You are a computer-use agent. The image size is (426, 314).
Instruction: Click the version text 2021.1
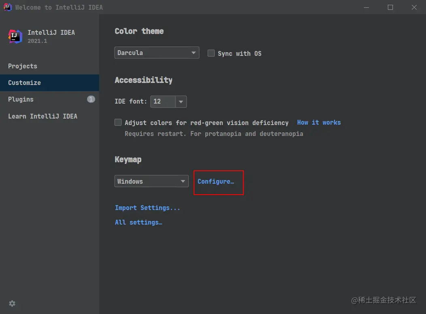click(37, 41)
